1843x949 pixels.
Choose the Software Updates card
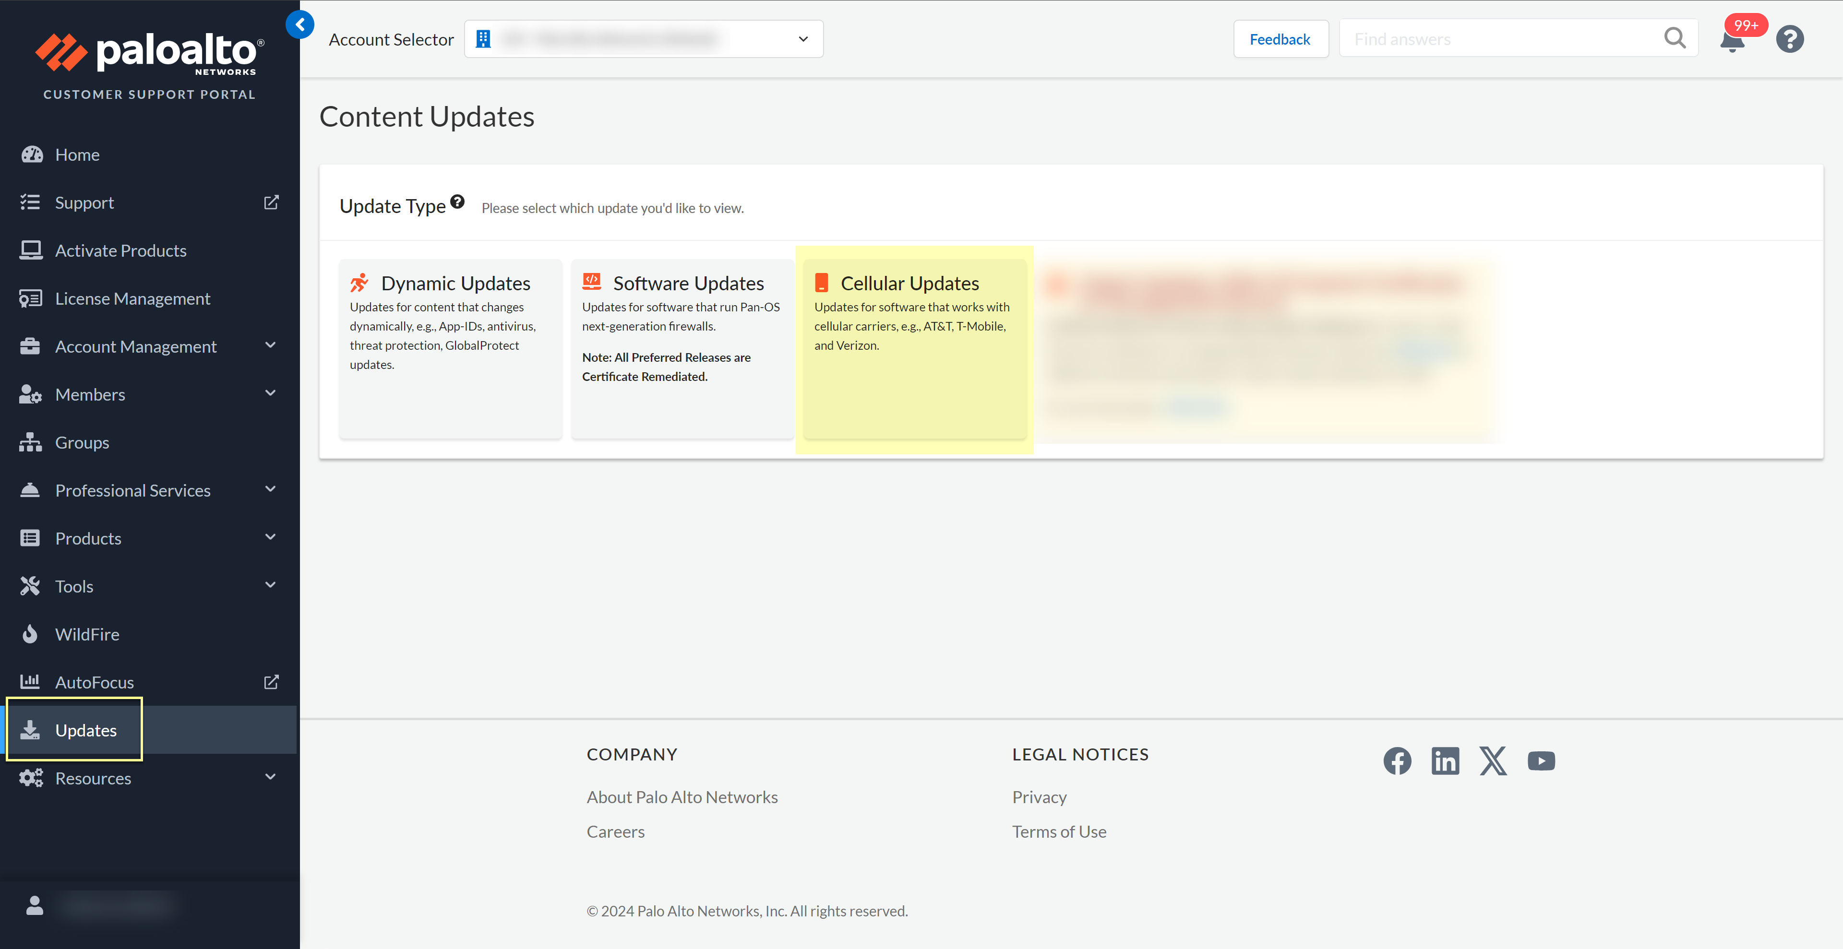[x=682, y=348]
